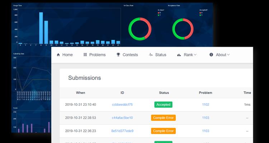This screenshot has height=143, width=269.
Task: Click the tallest bar for hour 8
Action: tap(41, 28)
